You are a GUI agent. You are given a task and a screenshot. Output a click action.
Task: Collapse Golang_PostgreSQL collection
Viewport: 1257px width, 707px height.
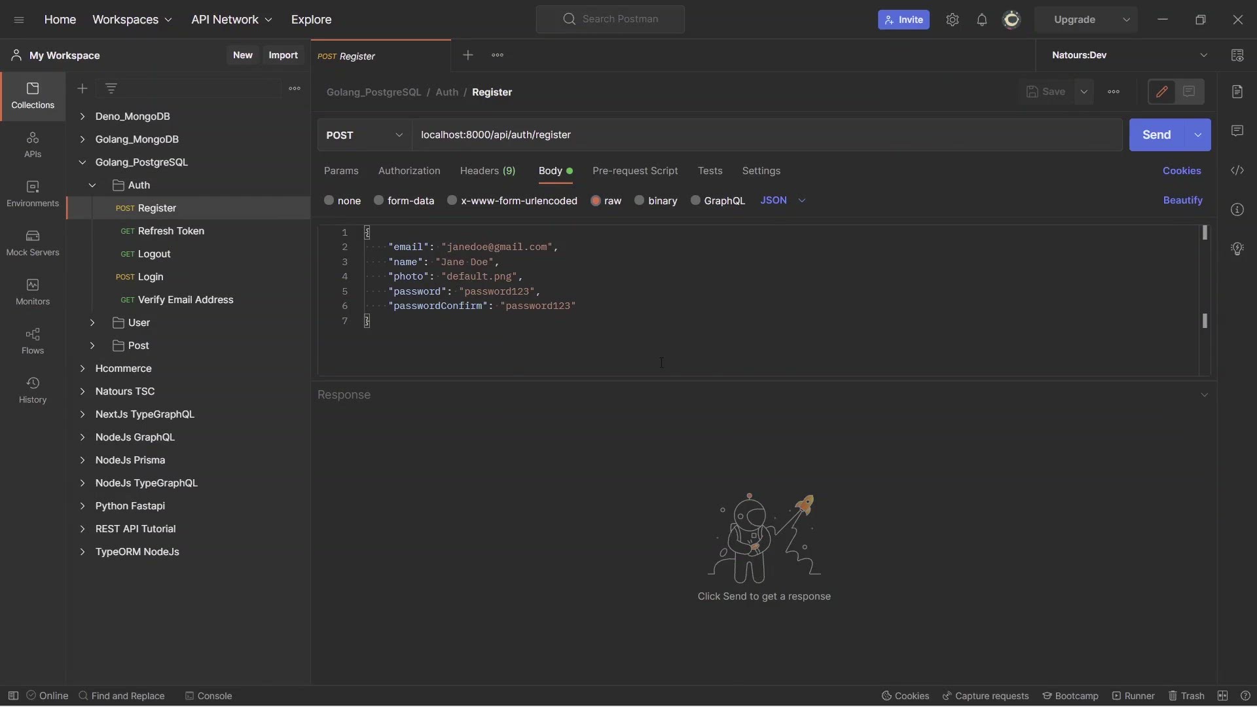[82, 162]
